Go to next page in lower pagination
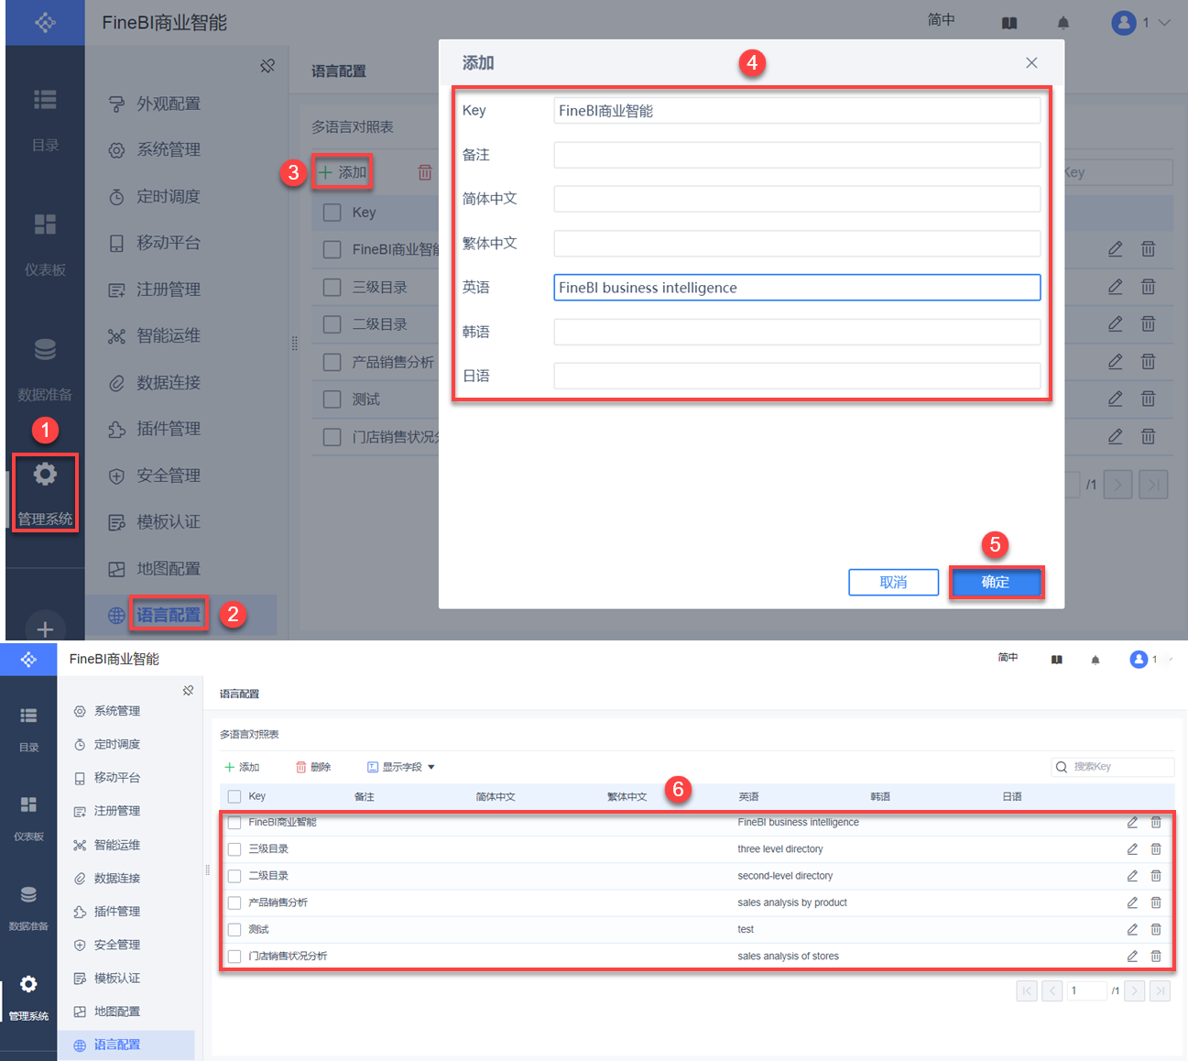This screenshot has width=1188, height=1061. coord(1135,990)
